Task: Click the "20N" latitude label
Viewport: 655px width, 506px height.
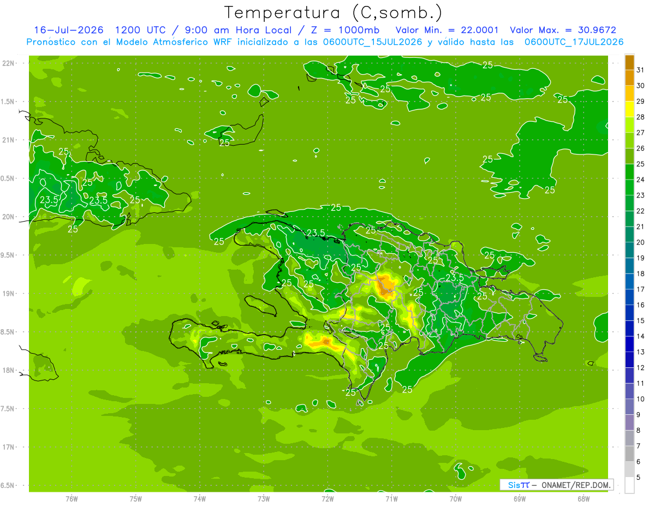Action: coord(9,217)
